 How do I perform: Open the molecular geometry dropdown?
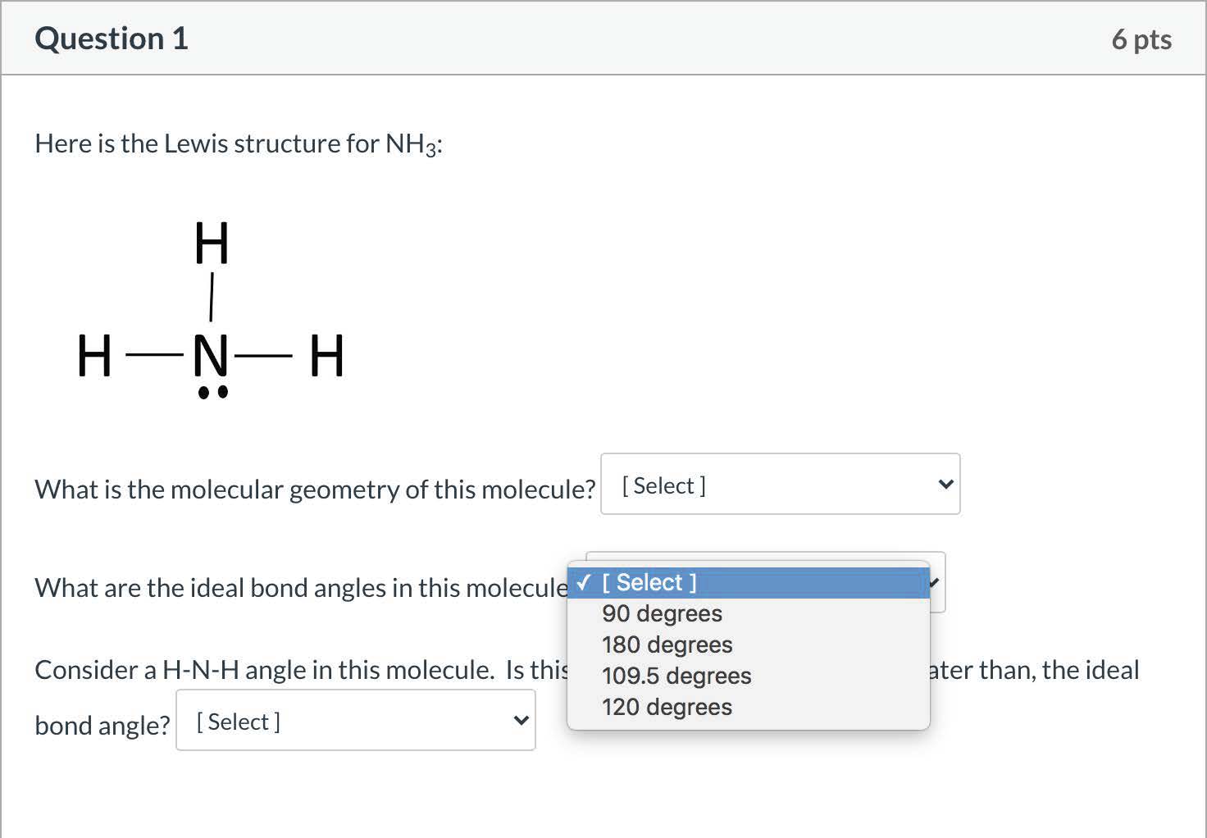[779, 485]
